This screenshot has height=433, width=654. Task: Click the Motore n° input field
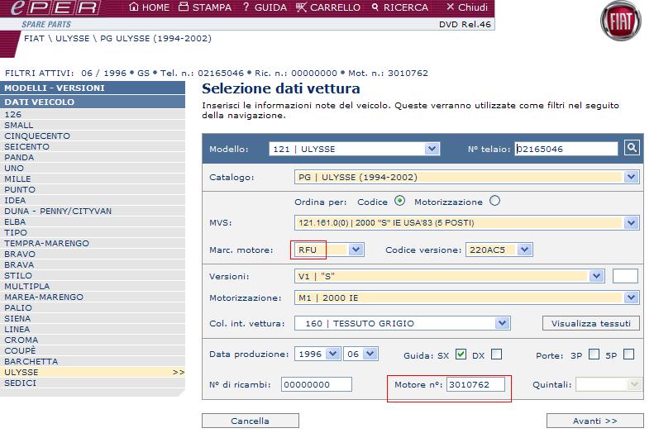tap(475, 384)
